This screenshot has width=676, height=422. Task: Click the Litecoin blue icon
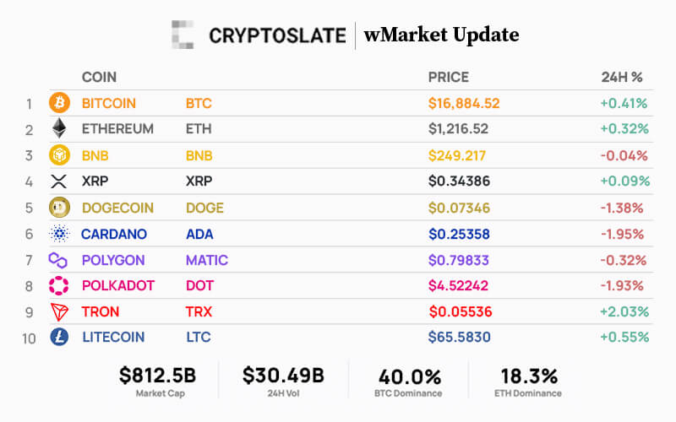59,337
